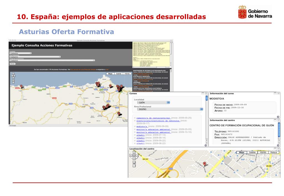Open Localidad dropdown in Acciones Formativas form

pos(21,53)
